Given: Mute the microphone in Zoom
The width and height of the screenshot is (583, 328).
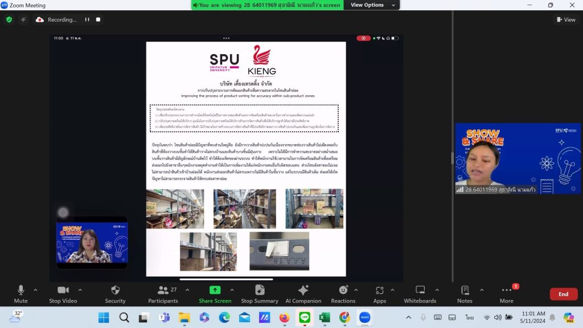Looking at the screenshot, I should pyautogui.click(x=21, y=294).
